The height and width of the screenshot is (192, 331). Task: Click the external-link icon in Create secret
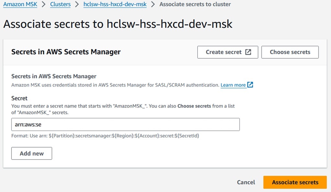coord(248,52)
